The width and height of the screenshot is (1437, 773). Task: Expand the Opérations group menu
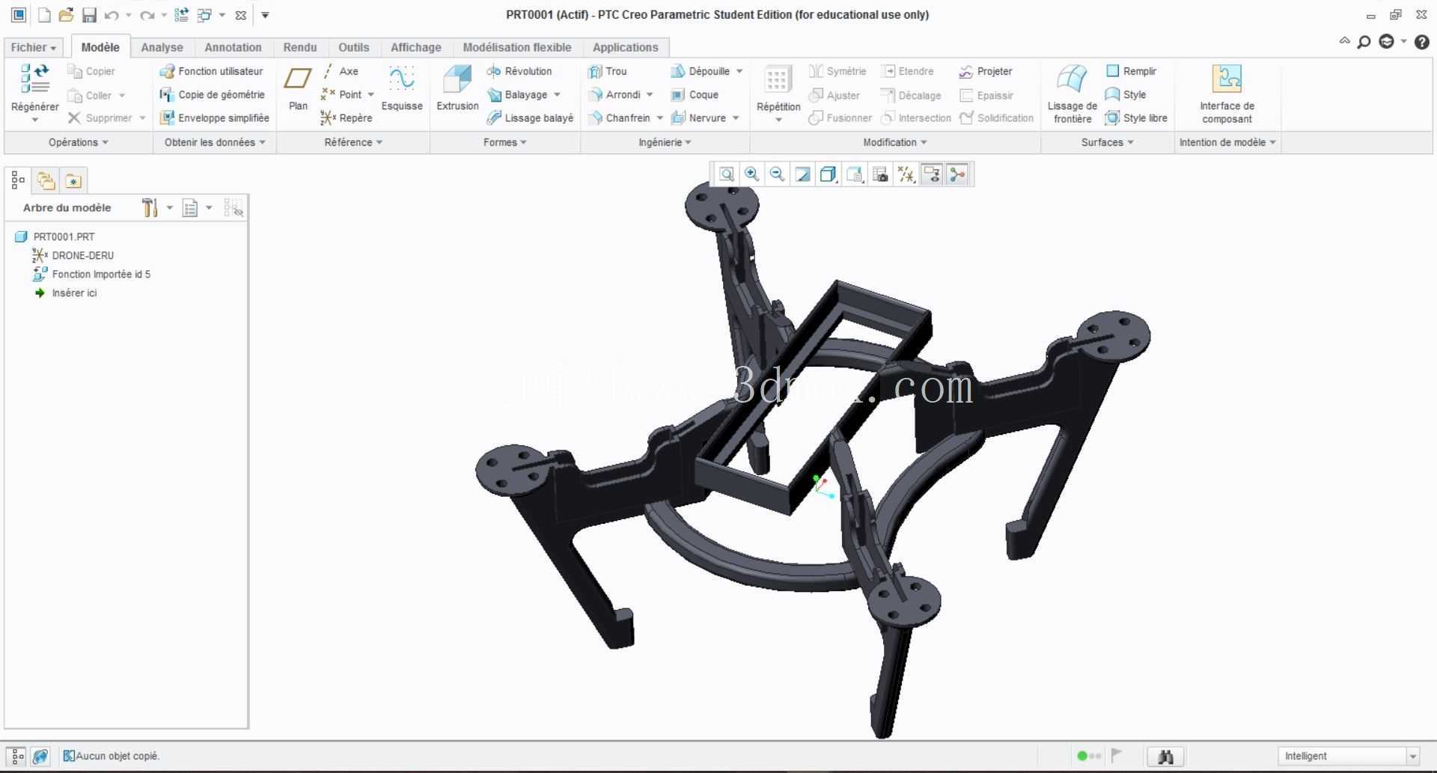click(x=78, y=142)
